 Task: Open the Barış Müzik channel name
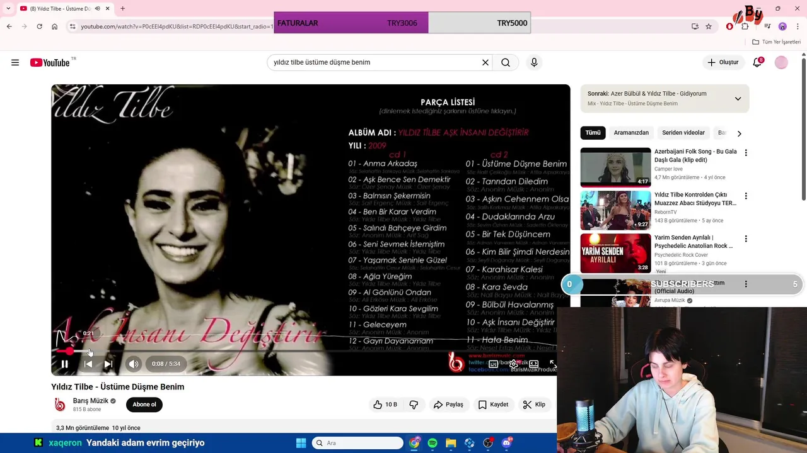tap(91, 401)
